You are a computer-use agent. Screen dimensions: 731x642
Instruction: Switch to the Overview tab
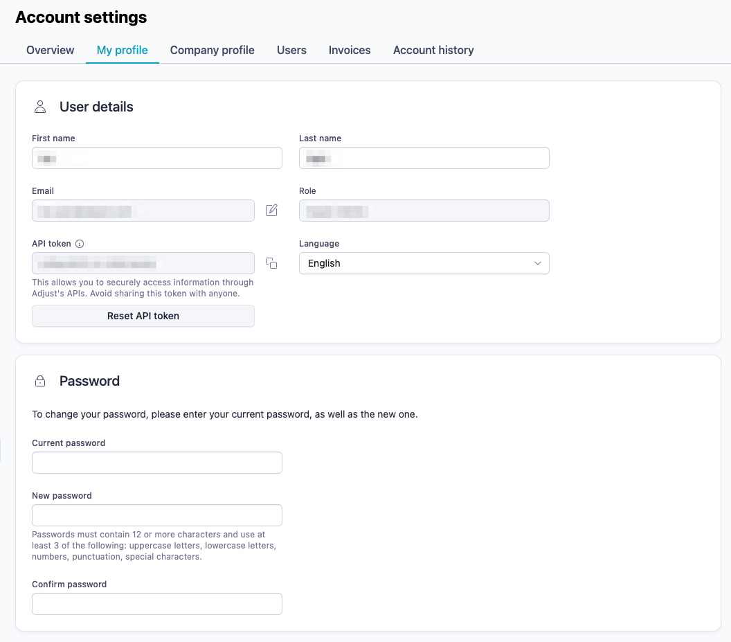click(50, 50)
